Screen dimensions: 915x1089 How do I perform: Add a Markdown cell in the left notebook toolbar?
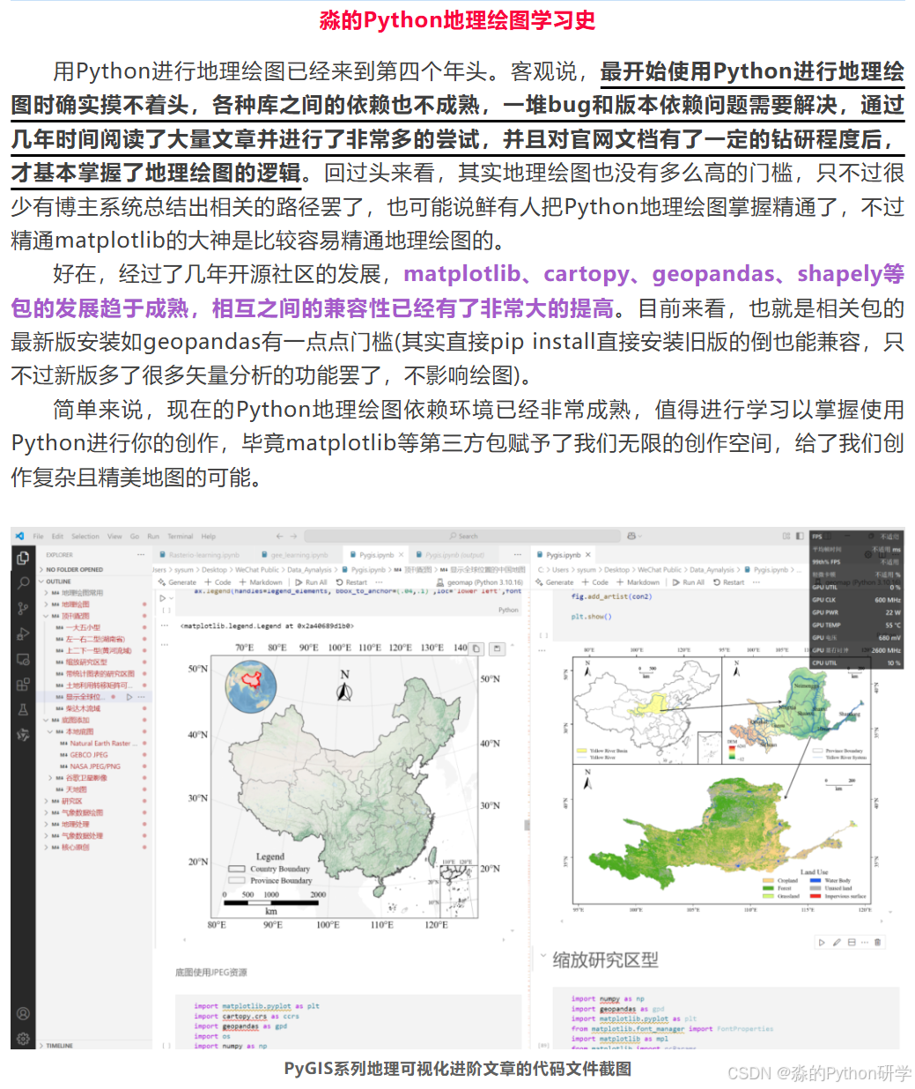(261, 582)
